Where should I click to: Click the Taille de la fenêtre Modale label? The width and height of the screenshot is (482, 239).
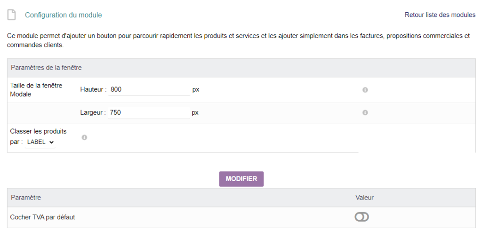36,90
